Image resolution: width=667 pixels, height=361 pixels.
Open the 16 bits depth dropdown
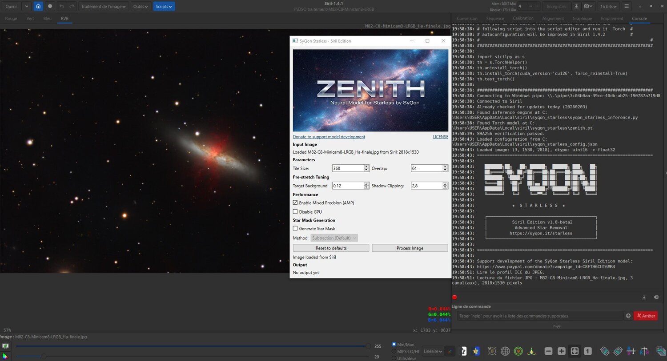(x=608, y=6)
